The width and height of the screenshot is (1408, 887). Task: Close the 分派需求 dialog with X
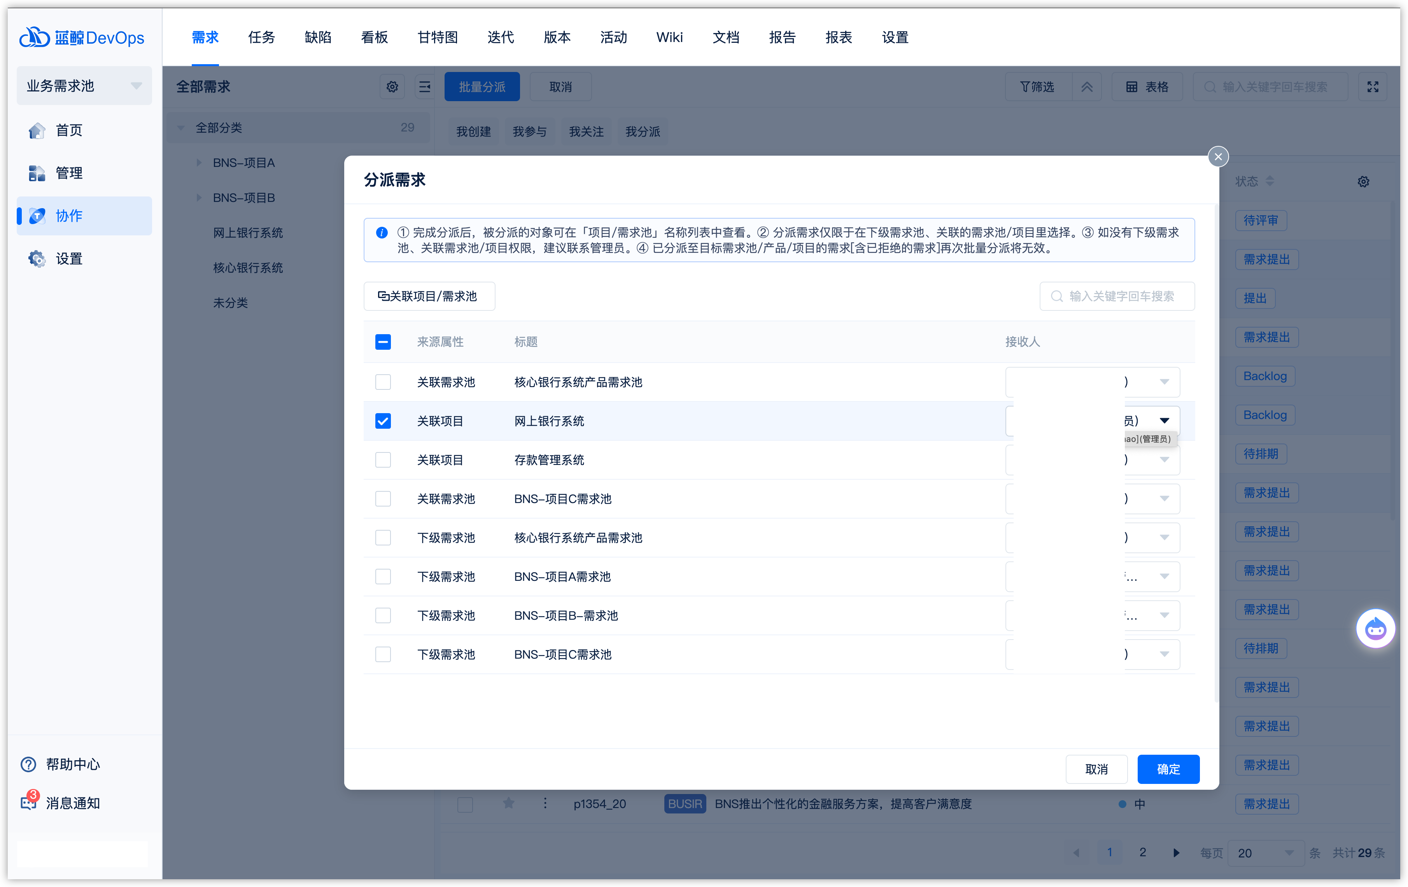1218,157
